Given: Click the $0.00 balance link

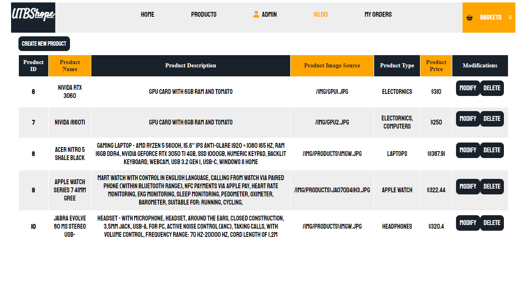Looking at the screenshot, I should click(321, 14).
